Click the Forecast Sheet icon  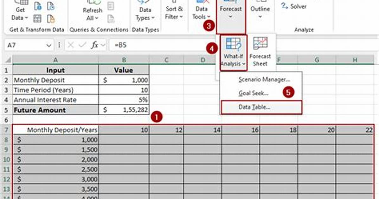pyautogui.click(x=260, y=52)
